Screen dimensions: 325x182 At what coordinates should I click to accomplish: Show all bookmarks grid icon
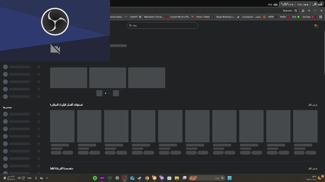[320, 17]
